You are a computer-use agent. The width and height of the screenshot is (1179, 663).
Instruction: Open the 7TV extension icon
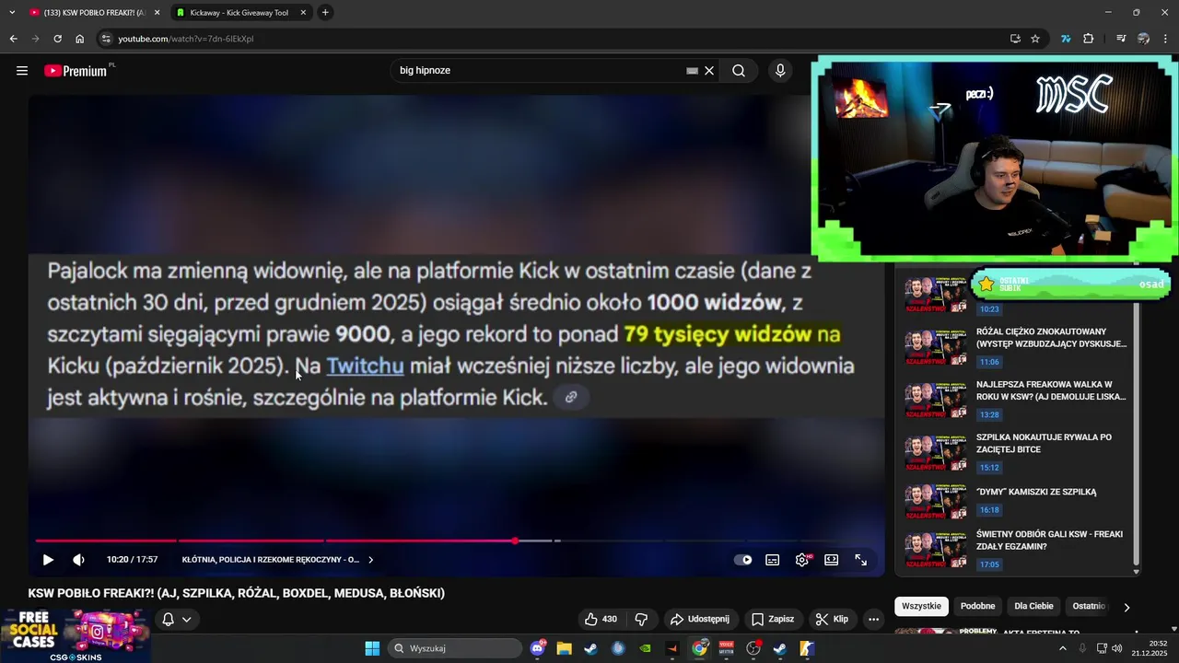[1066, 39]
